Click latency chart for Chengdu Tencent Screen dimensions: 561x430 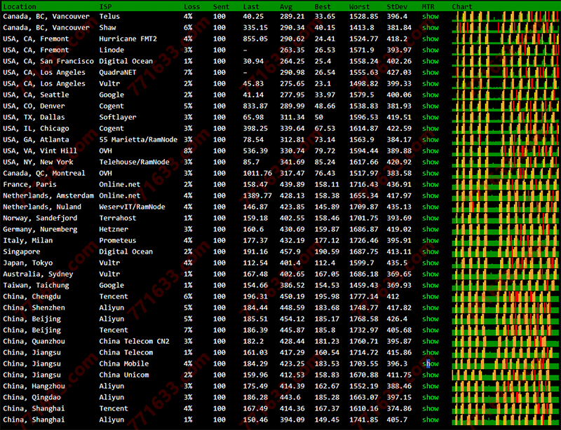[x=505, y=296]
